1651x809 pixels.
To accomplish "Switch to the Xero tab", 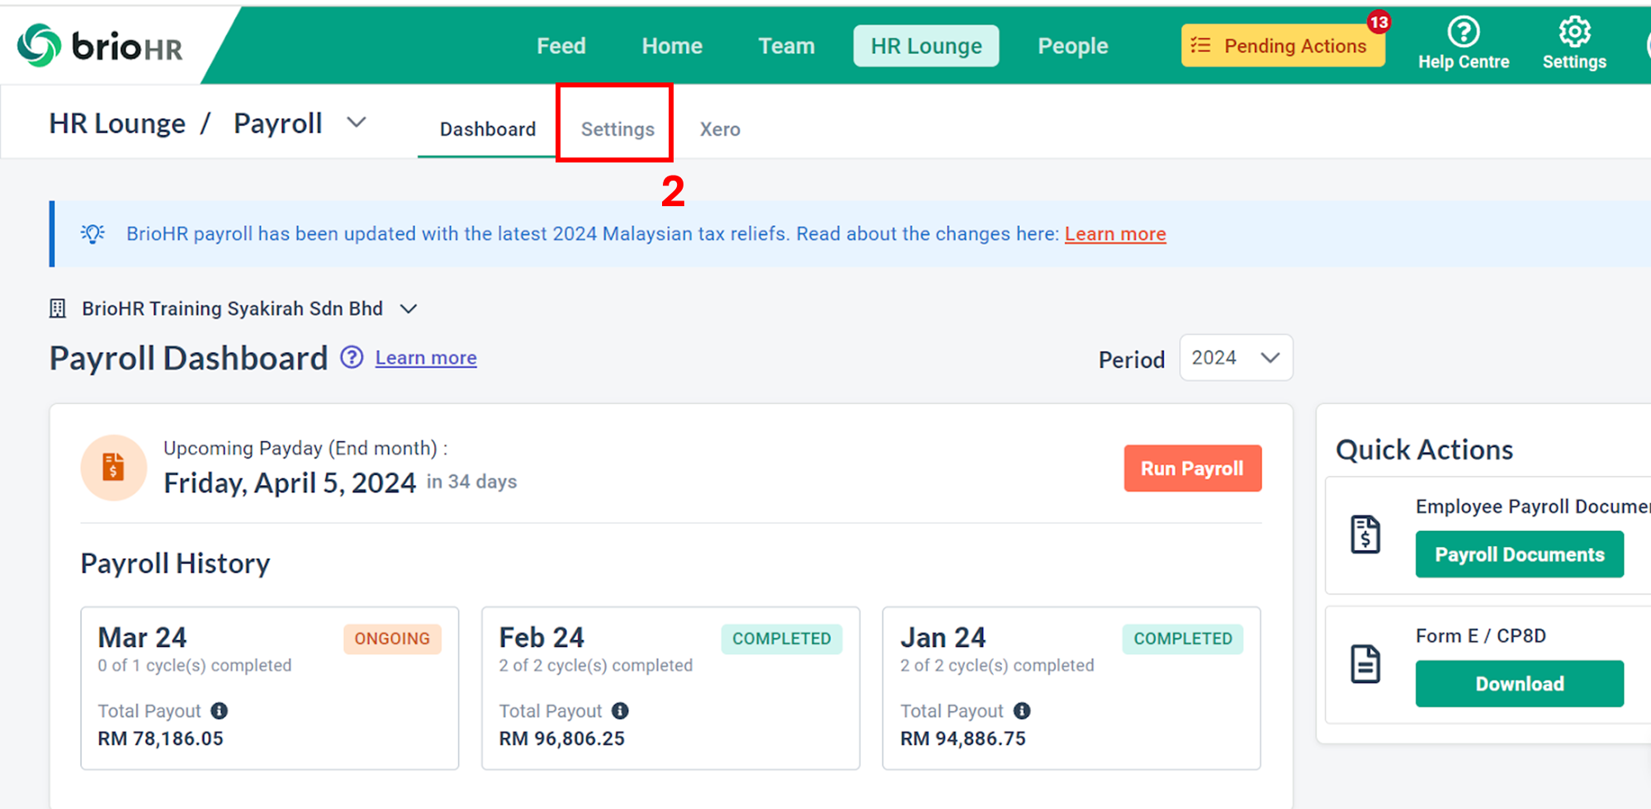I will [720, 129].
